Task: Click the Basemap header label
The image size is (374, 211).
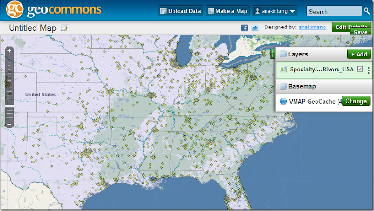Action: pyautogui.click(x=302, y=86)
